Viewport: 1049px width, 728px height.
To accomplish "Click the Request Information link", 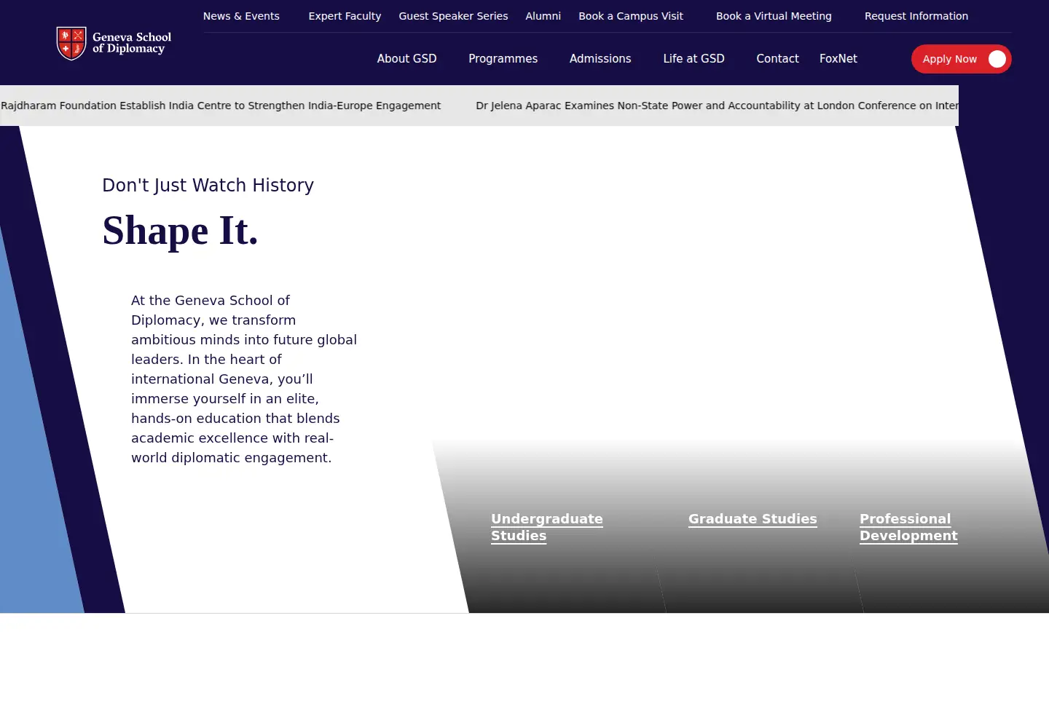I will point(916,16).
